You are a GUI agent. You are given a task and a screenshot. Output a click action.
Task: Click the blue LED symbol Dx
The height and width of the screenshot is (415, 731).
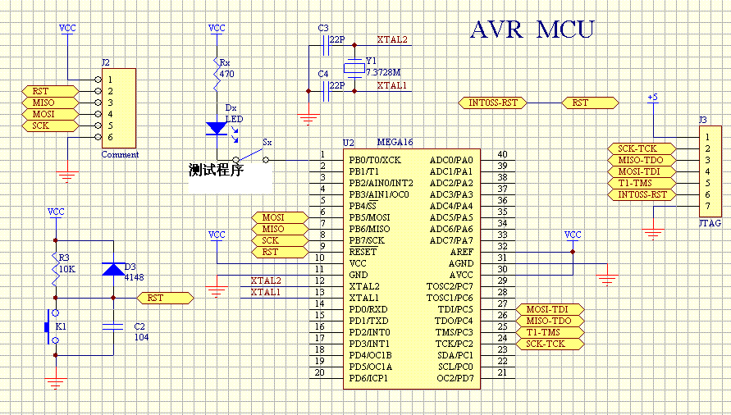[217, 127]
